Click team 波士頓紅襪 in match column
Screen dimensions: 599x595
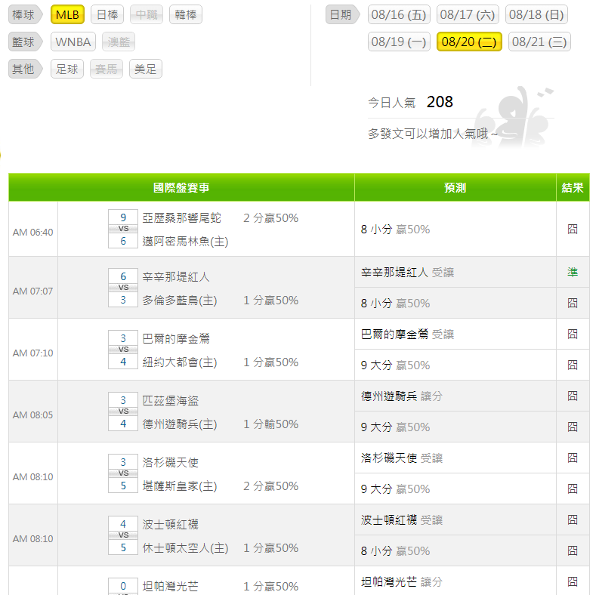(171, 524)
